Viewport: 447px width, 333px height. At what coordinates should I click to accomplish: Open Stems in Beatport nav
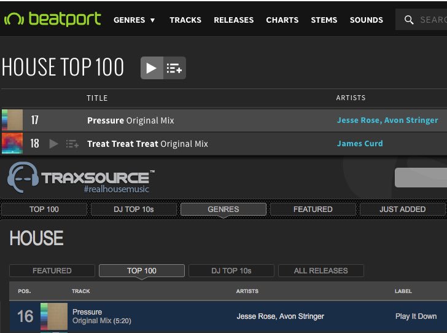[x=324, y=20]
